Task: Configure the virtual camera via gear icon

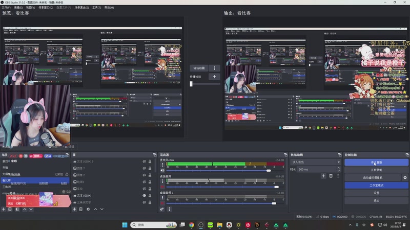Action: coord(405,177)
